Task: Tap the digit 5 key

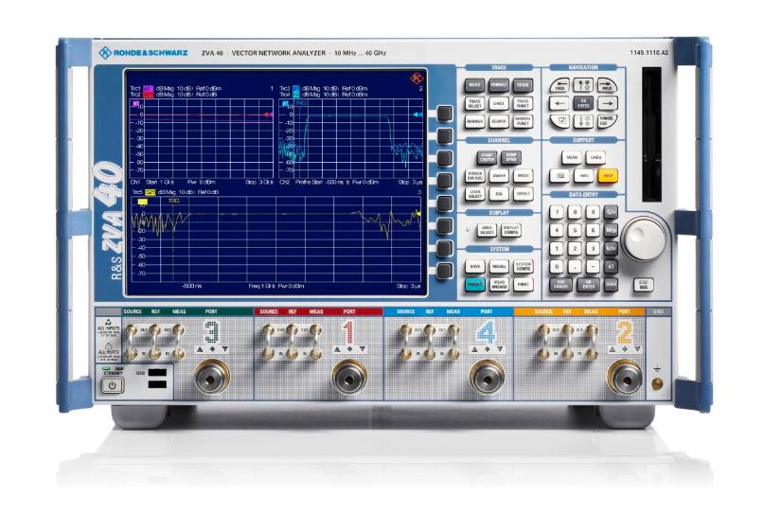Action: pos(575,230)
